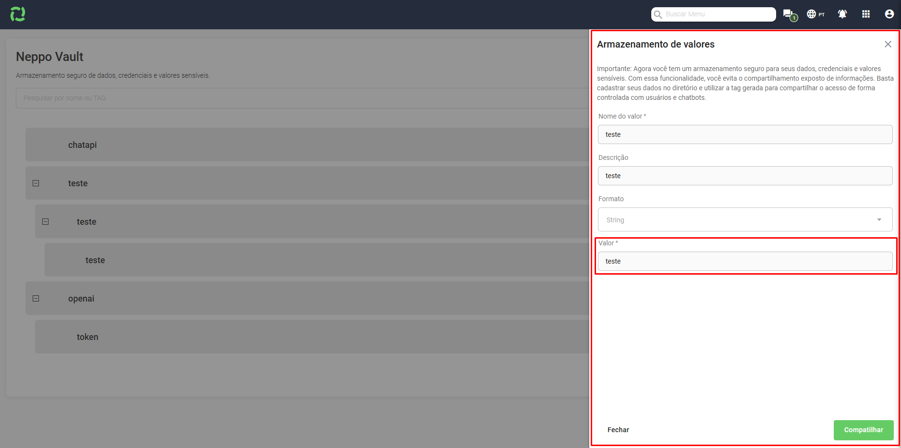Click the Descrição label
Screen dimensions: 901x448
613,157
